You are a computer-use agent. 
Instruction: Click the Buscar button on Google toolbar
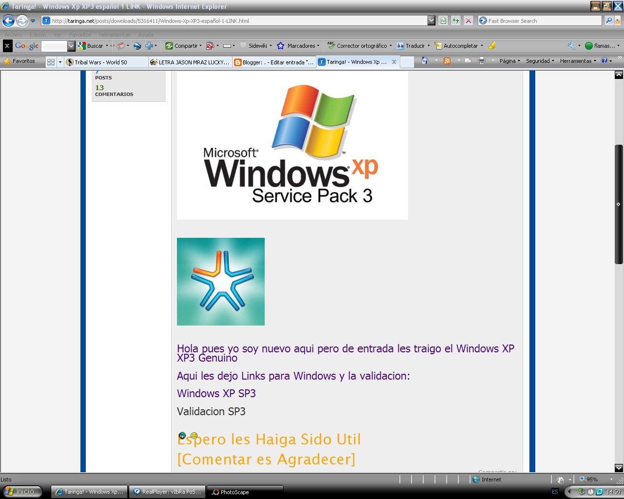[91, 46]
